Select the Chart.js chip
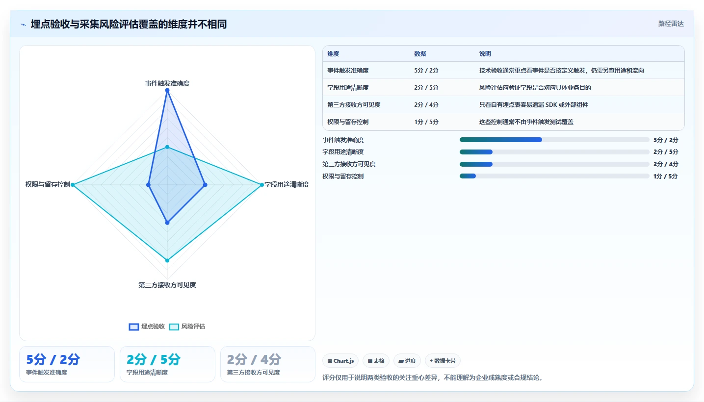 pos(340,361)
